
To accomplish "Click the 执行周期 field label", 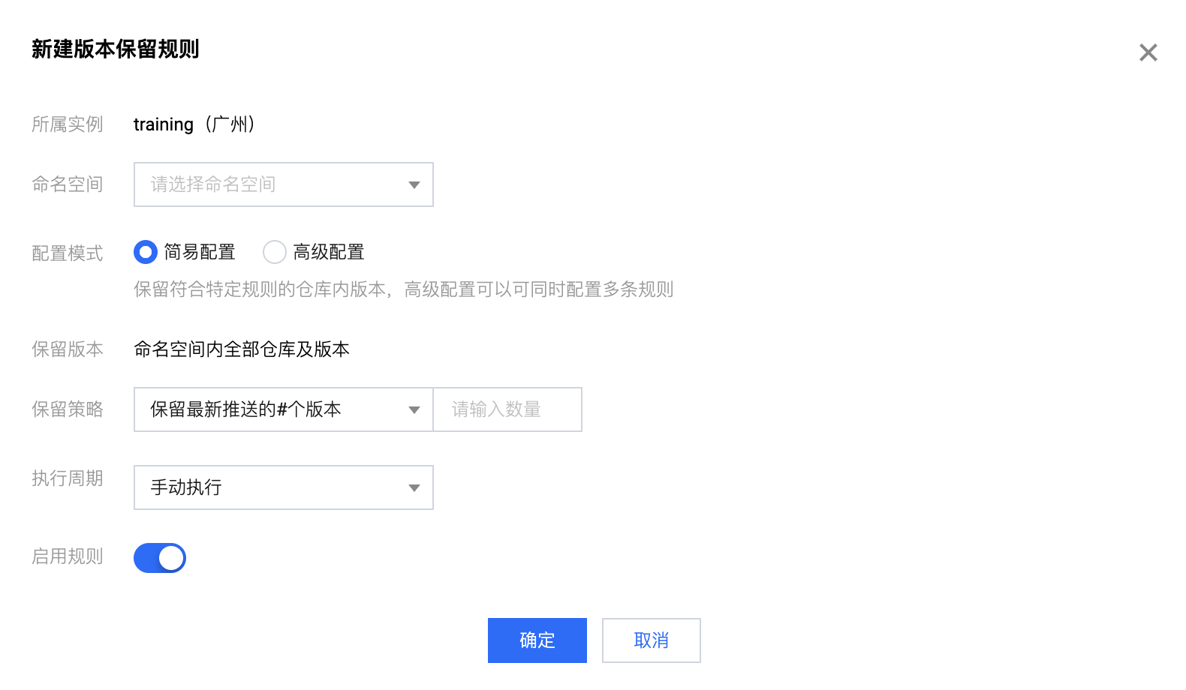I will pyautogui.click(x=67, y=478).
